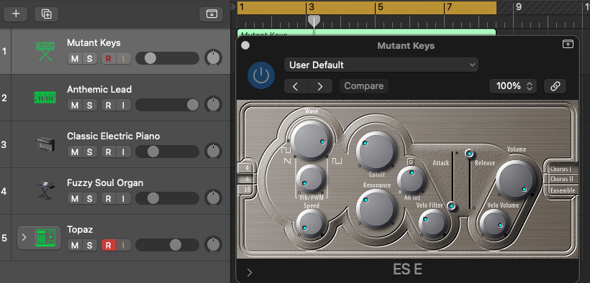Select the 4 octave button on ES E
590x283 pixels.
click(x=248, y=168)
